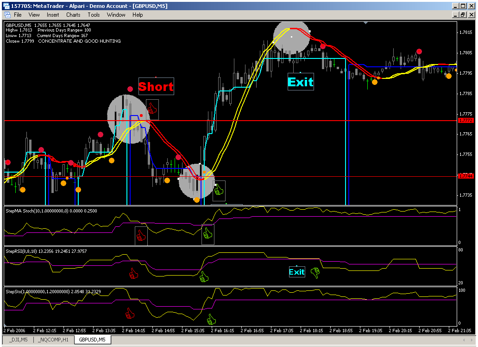
Task: Open the Insert menu
Action: click(53, 15)
